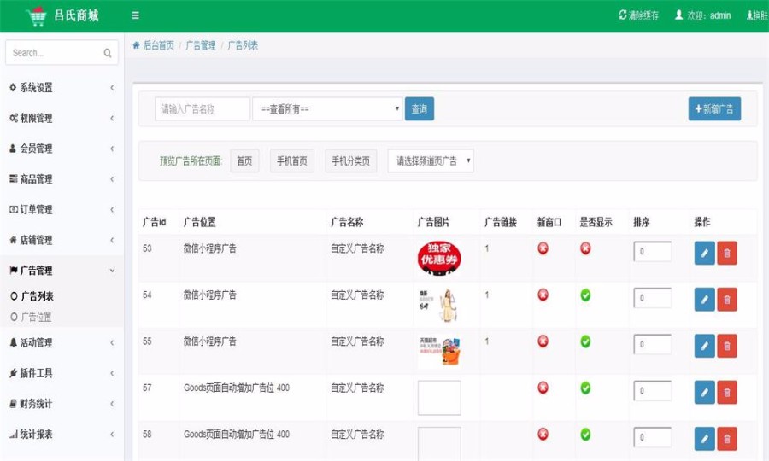Toggle new window status for ad 58

click(x=543, y=435)
